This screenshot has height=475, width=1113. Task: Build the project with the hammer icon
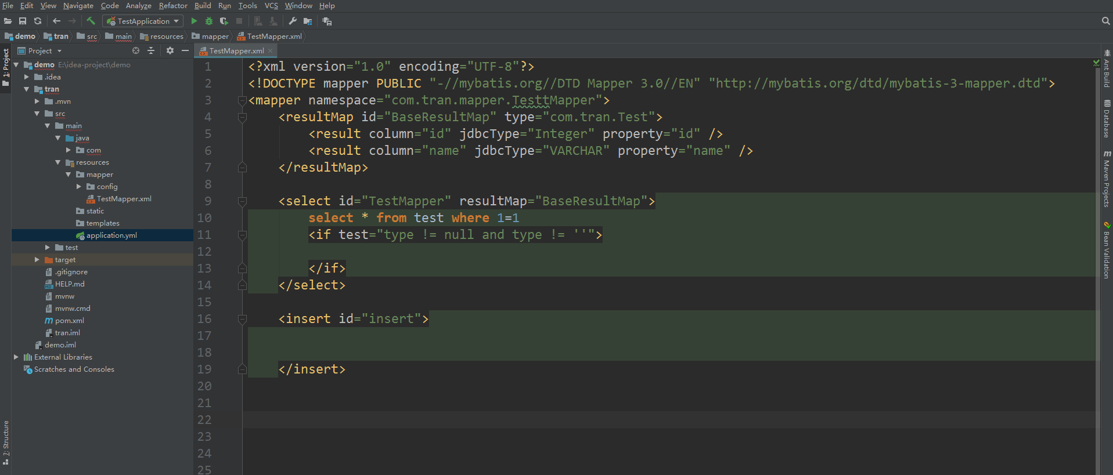click(91, 21)
